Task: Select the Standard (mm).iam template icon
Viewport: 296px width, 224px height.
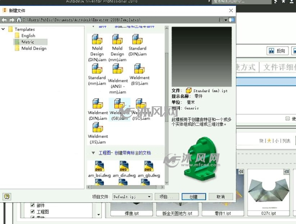Action: 97,69
